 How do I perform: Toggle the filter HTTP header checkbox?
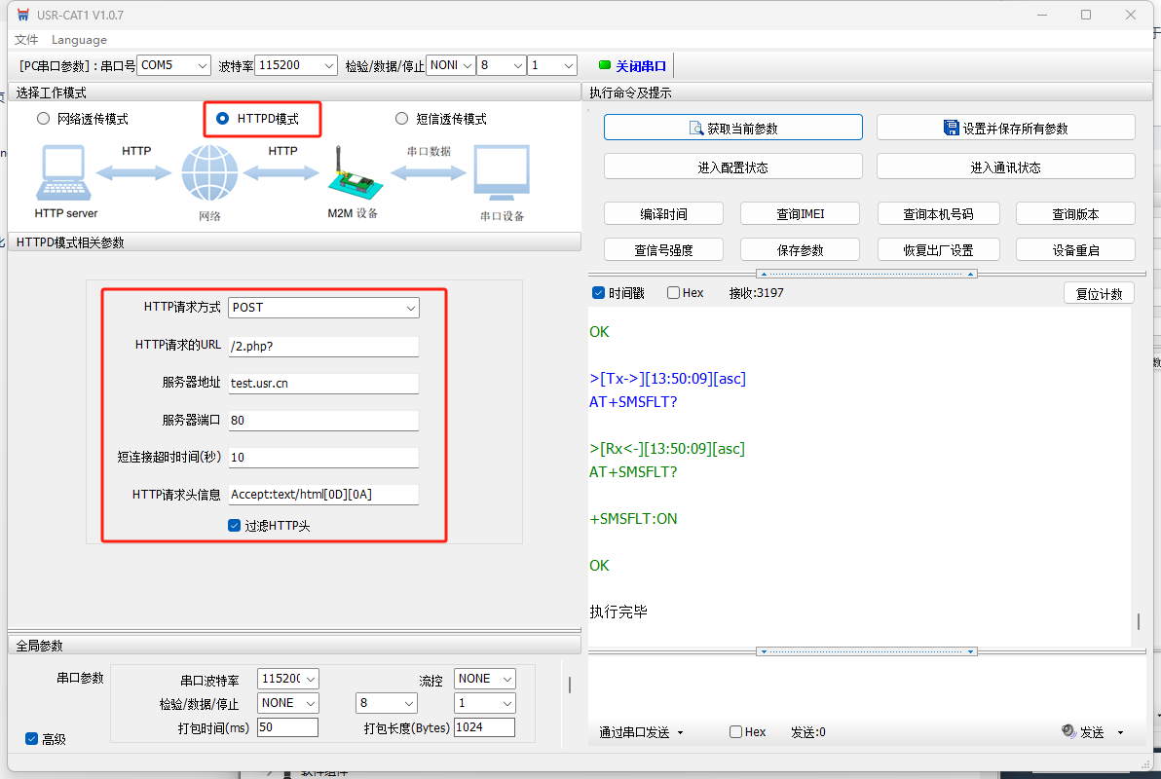(x=234, y=526)
